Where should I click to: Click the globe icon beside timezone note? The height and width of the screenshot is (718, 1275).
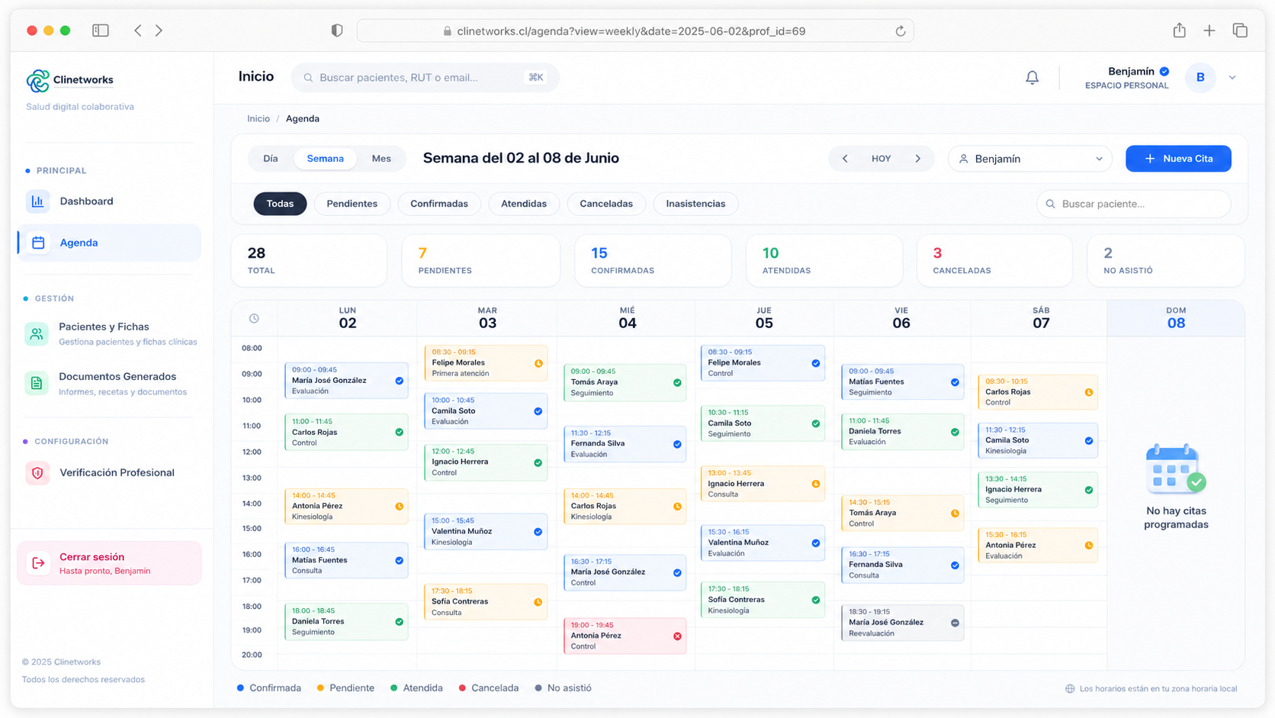point(1070,689)
